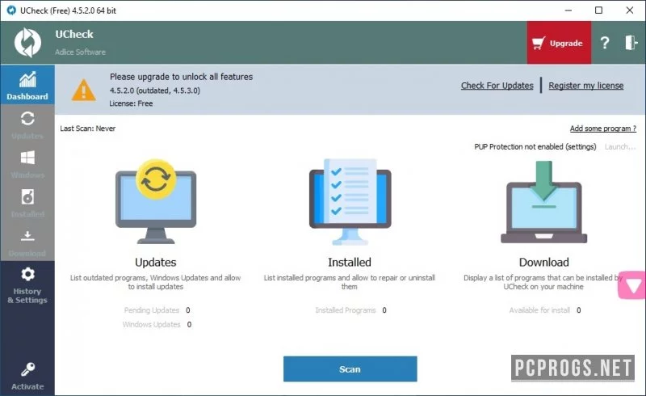Click the UCheck logo in header
The image size is (646, 396).
pos(27,43)
